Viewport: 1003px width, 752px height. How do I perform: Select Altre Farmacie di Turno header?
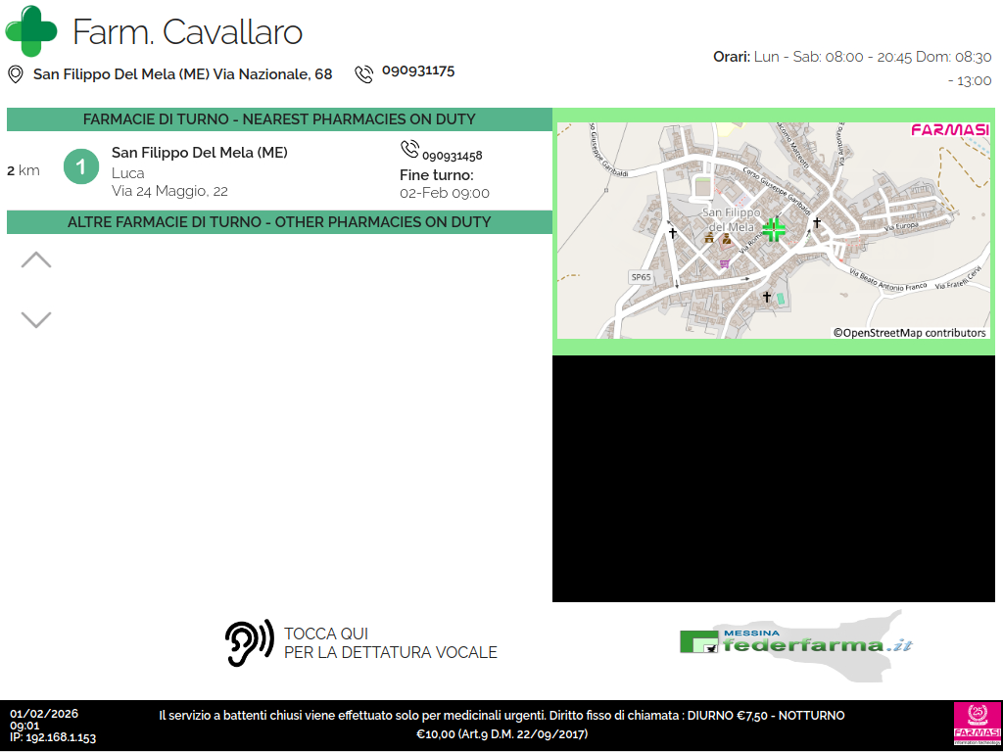[x=279, y=222]
